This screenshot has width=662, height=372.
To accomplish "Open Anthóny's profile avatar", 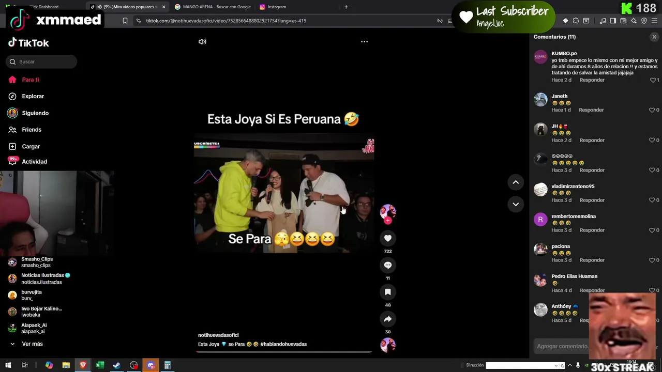I will click(x=540, y=309).
